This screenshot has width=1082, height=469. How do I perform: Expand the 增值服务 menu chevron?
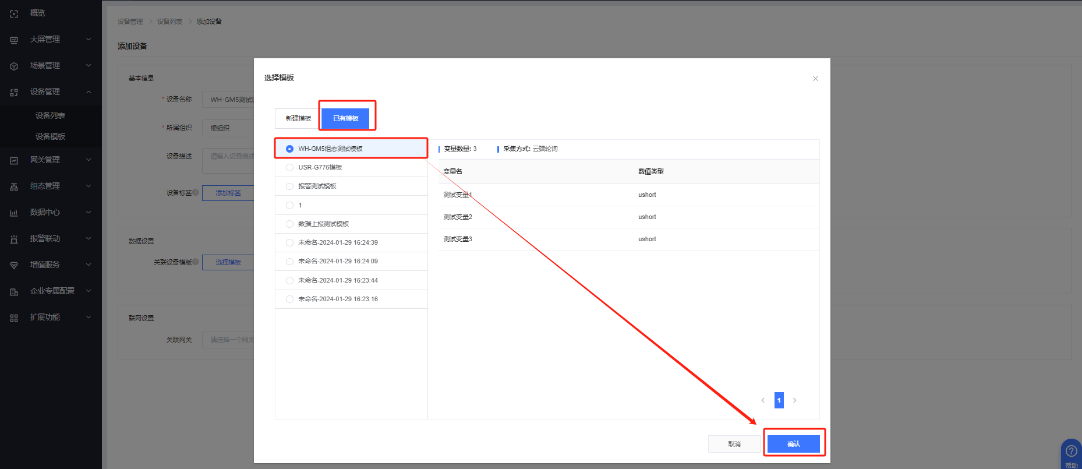coord(89,265)
